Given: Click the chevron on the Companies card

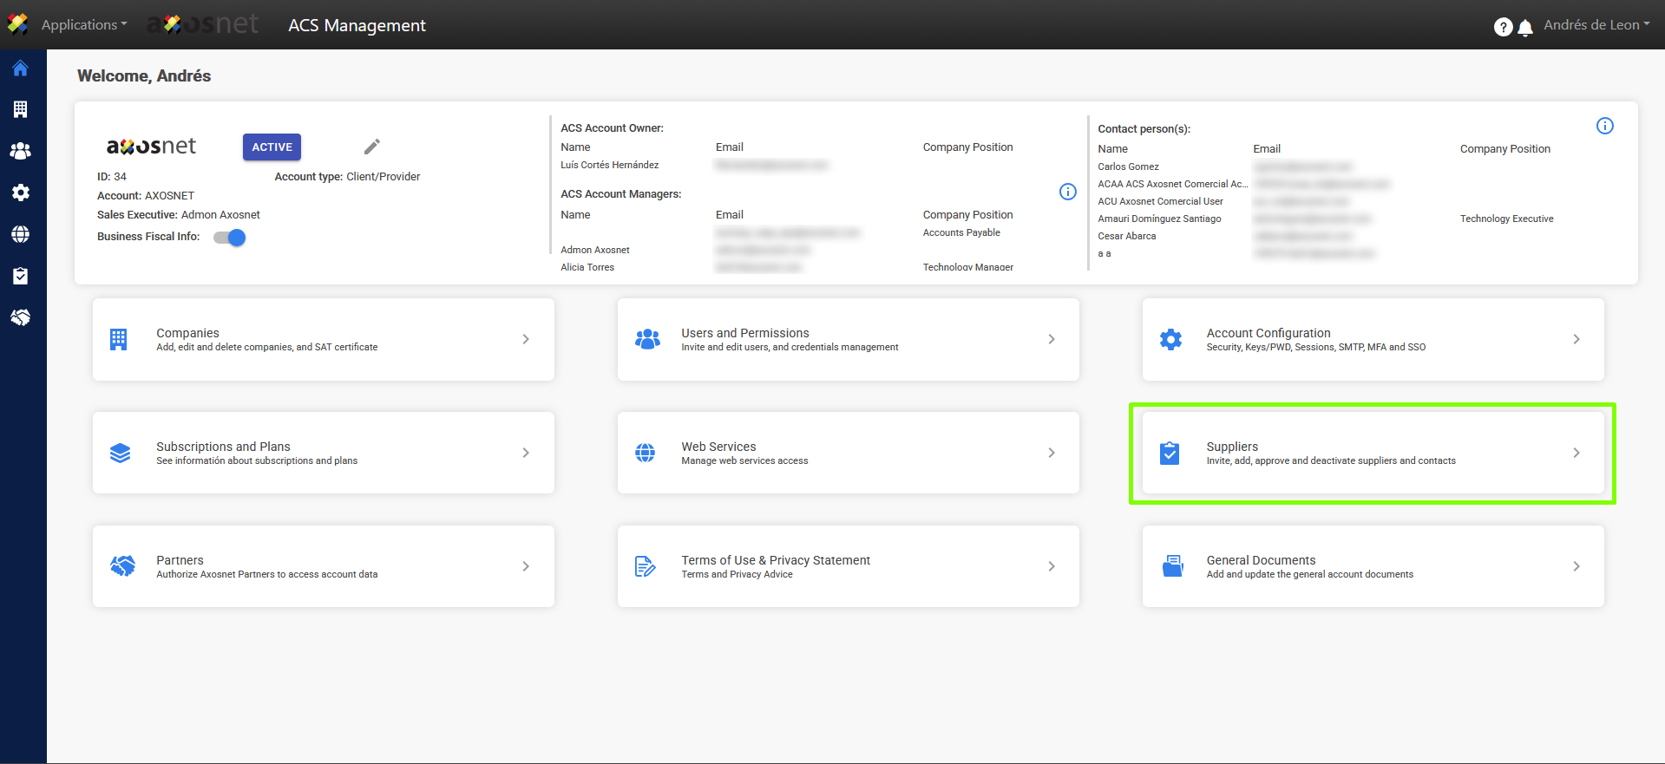Looking at the screenshot, I should 526,339.
